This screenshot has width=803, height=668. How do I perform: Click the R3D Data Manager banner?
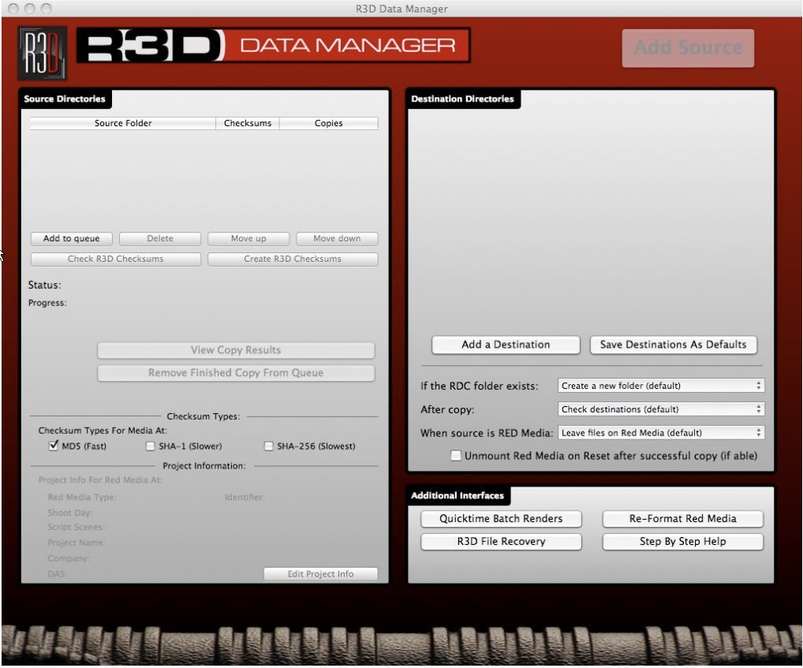pyautogui.click(x=274, y=46)
